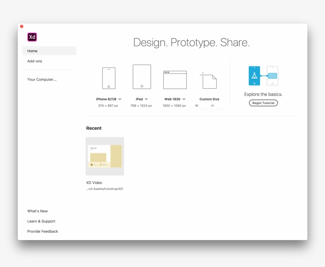Click the …nd Assets/Icondrop/XD file path
Image resolution: width=325 pixels, height=267 pixels.
(105, 189)
